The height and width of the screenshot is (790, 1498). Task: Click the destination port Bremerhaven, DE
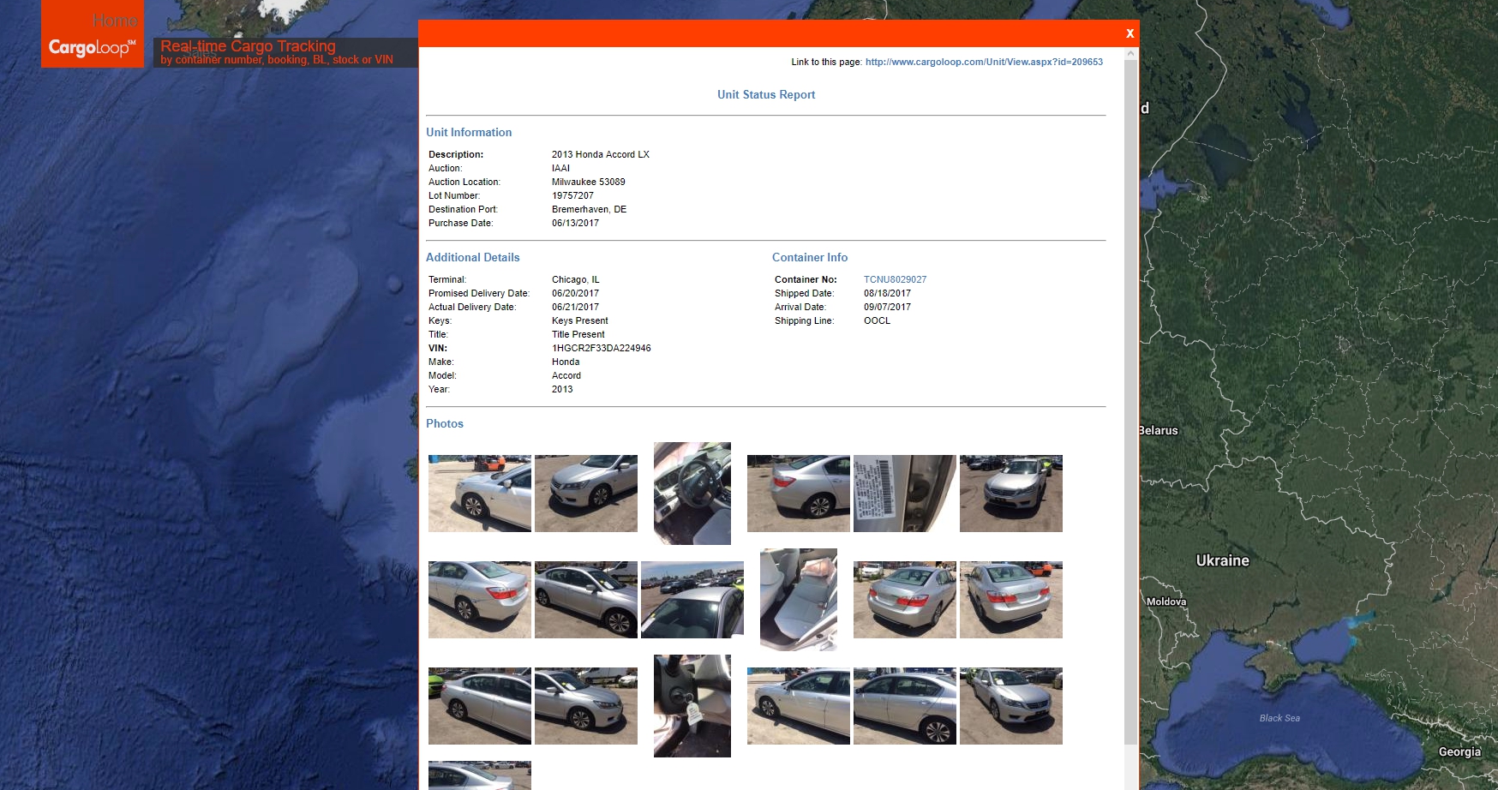pos(589,209)
